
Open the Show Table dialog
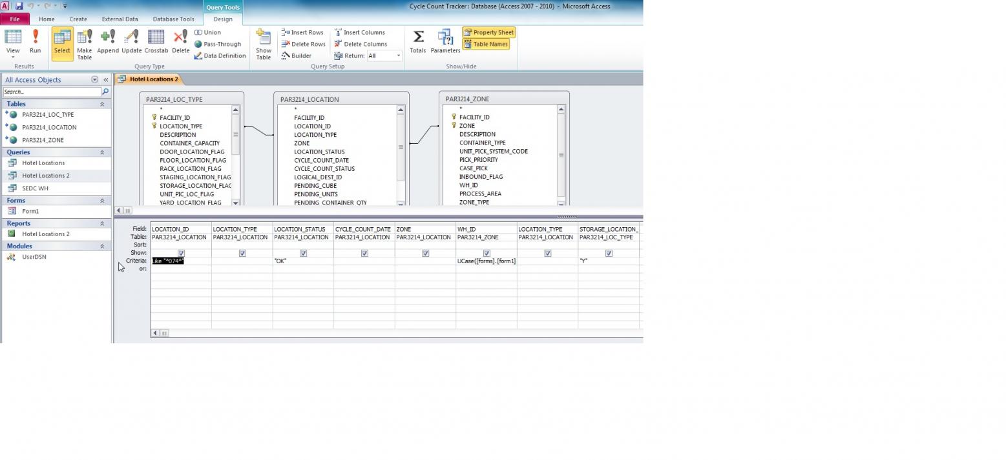[263, 44]
